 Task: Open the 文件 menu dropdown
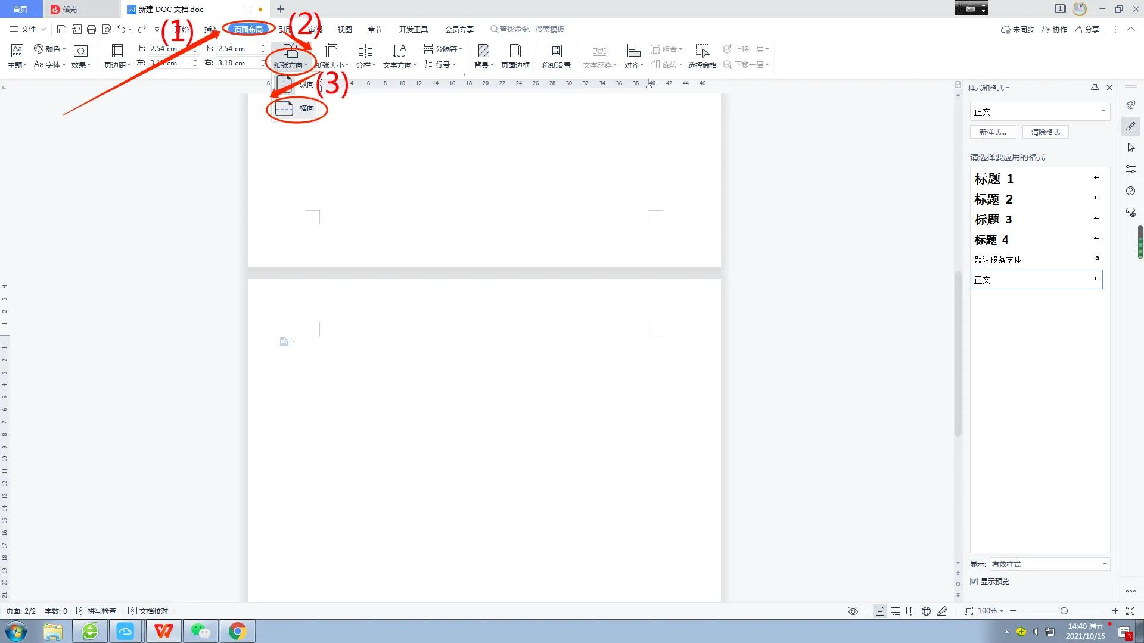tap(28, 29)
